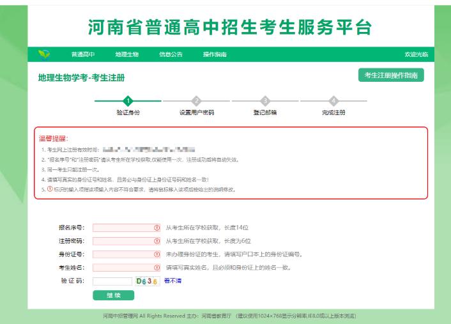This screenshot has width=451, height=324.
Task: Click the 注册密码 input field
Action: pyautogui.click(x=126, y=241)
